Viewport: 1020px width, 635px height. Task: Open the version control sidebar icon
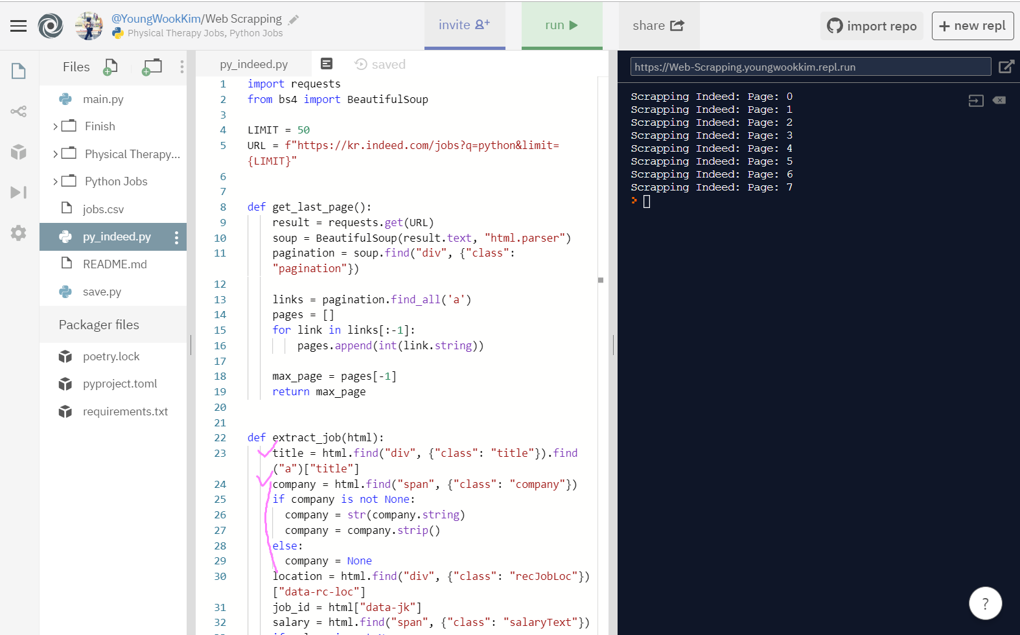(19, 111)
